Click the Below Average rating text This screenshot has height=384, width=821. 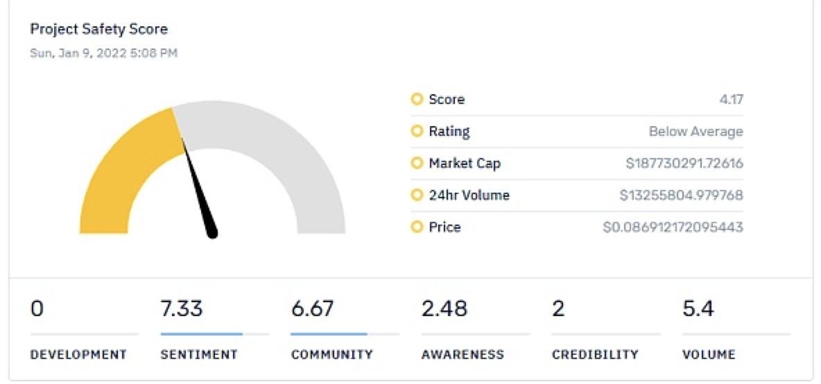(x=696, y=131)
